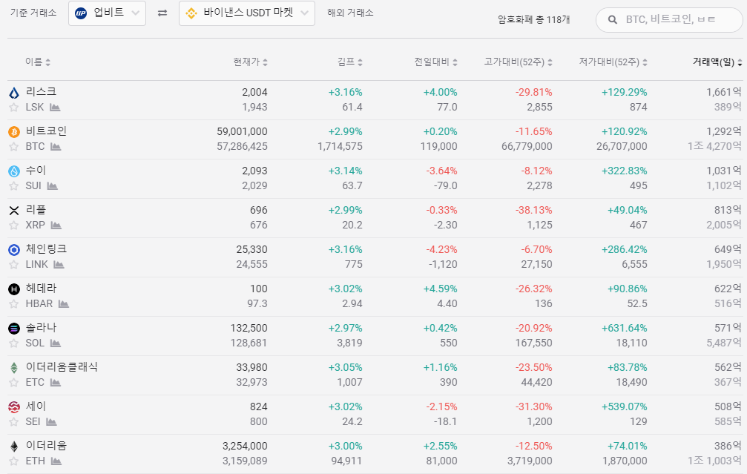747x474 pixels.
Task: Click the Ethereum (이더리움) coin logo
Action: tap(14, 446)
